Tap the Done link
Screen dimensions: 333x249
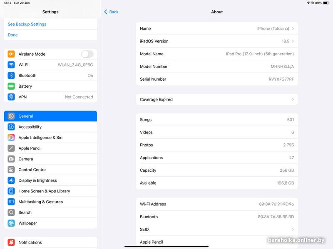pos(13,35)
